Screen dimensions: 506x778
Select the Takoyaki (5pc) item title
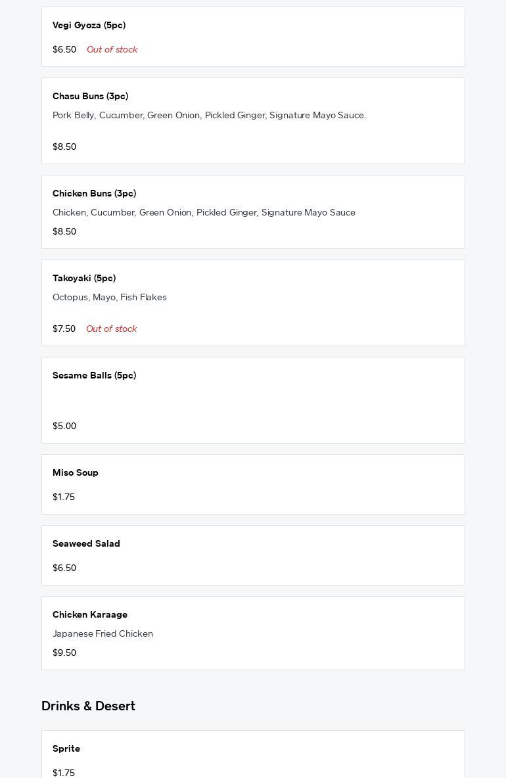click(x=84, y=278)
